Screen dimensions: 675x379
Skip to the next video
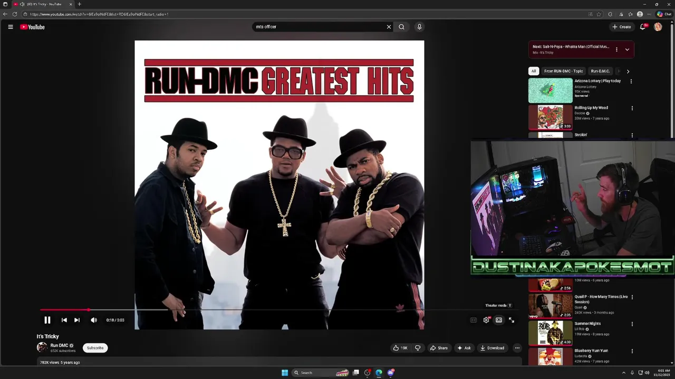(x=77, y=320)
